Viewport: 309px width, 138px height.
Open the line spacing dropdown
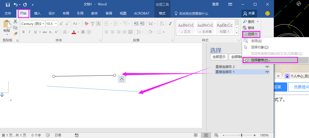click(140, 32)
